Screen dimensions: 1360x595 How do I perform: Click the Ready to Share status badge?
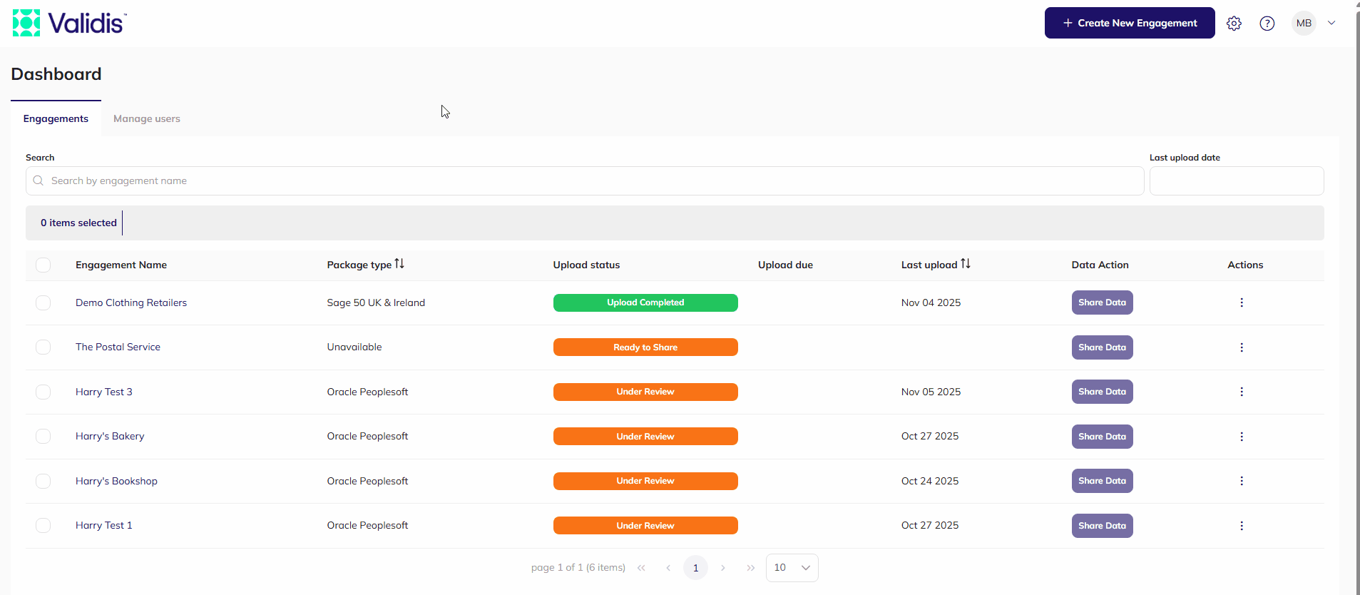click(x=645, y=347)
